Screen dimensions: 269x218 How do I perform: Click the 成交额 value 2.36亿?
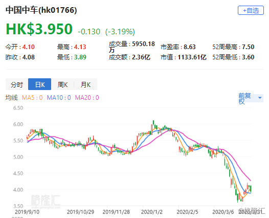coord(141,57)
